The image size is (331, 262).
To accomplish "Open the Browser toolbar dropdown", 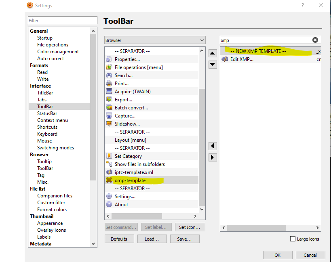I will point(155,40).
